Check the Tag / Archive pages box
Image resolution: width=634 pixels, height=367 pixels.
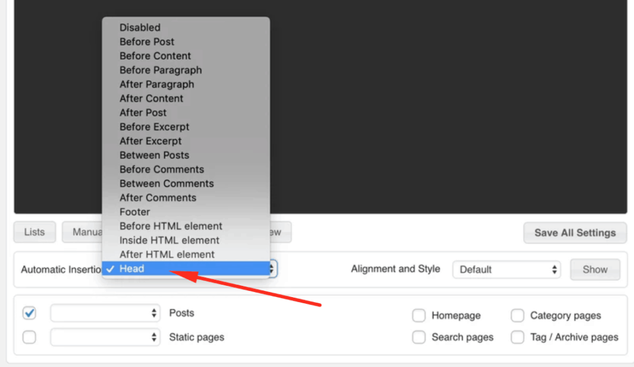click(518, 337)
